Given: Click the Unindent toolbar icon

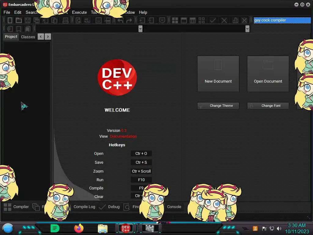Looking at the screenshot, I should click(151, 21).
